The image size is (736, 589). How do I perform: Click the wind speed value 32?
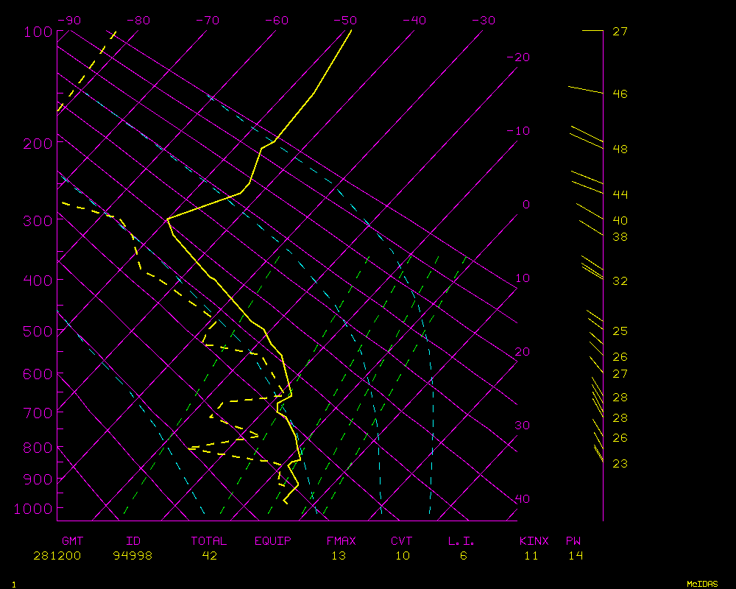pos(620,281)
